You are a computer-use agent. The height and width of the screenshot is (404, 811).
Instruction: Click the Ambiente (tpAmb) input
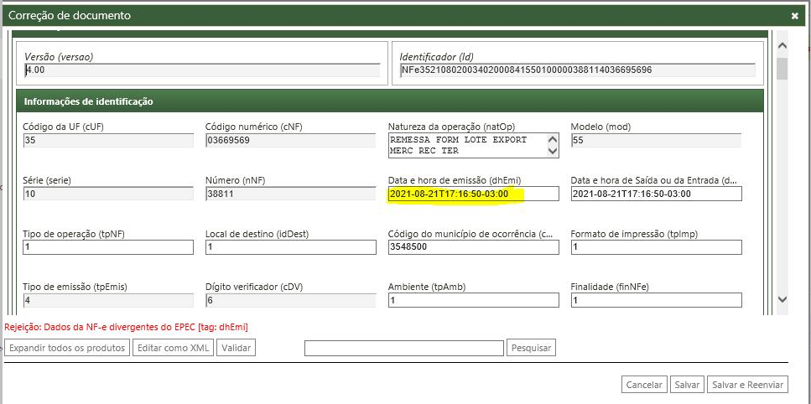473,300
